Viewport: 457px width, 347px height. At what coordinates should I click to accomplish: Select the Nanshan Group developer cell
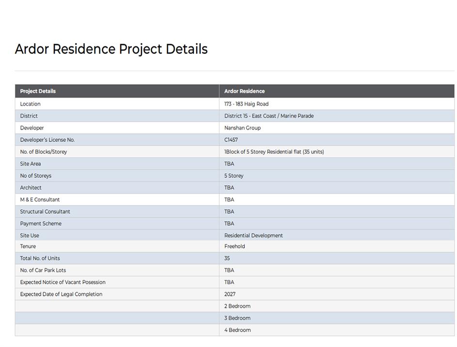[242, 128]
